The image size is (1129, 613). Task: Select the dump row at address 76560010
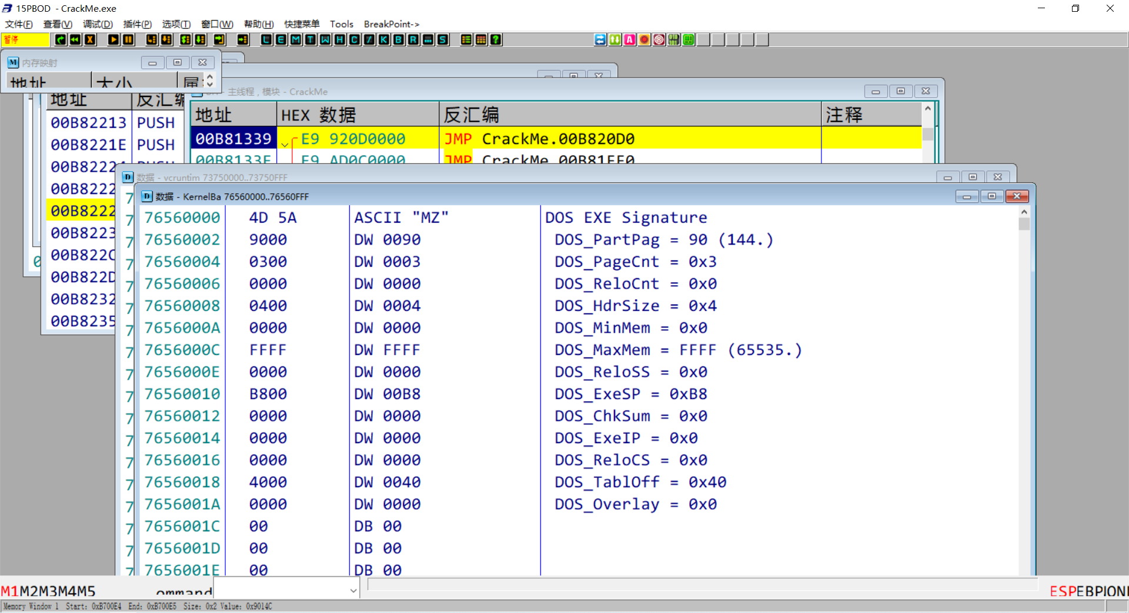pos(579,394)
